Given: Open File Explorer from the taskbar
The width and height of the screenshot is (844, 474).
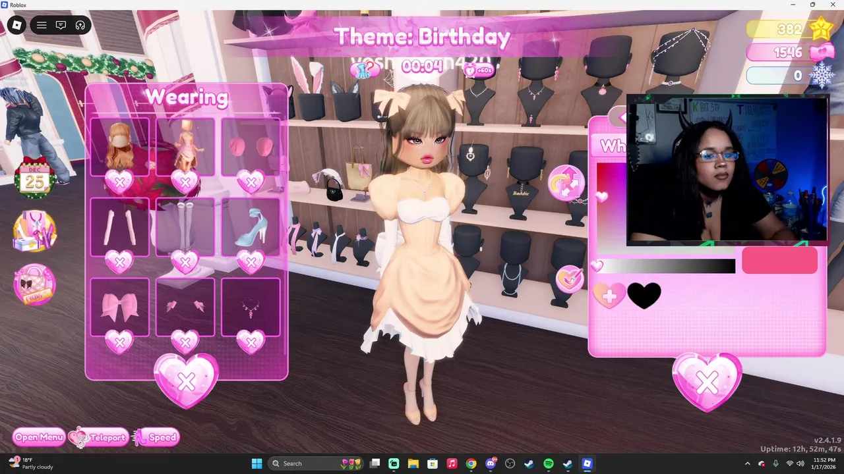Looking at the screenshot, I should click(413, 463).
